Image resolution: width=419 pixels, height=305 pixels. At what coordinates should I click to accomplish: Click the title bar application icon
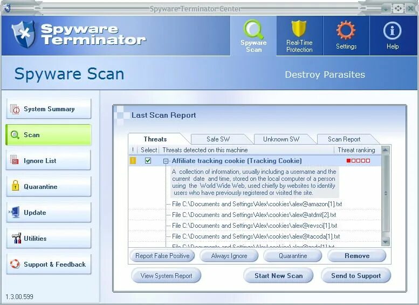(7, 8)
